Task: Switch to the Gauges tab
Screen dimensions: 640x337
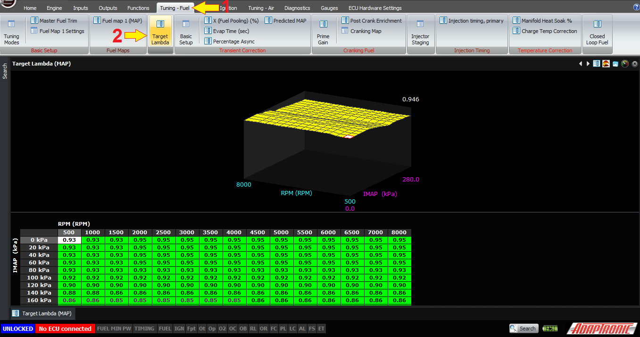Action: (329, 8)
